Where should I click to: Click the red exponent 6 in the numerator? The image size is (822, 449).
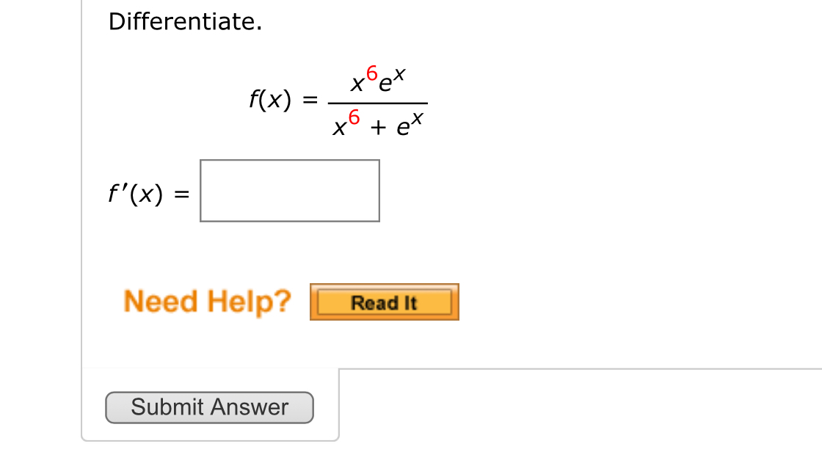click(372, 73)
